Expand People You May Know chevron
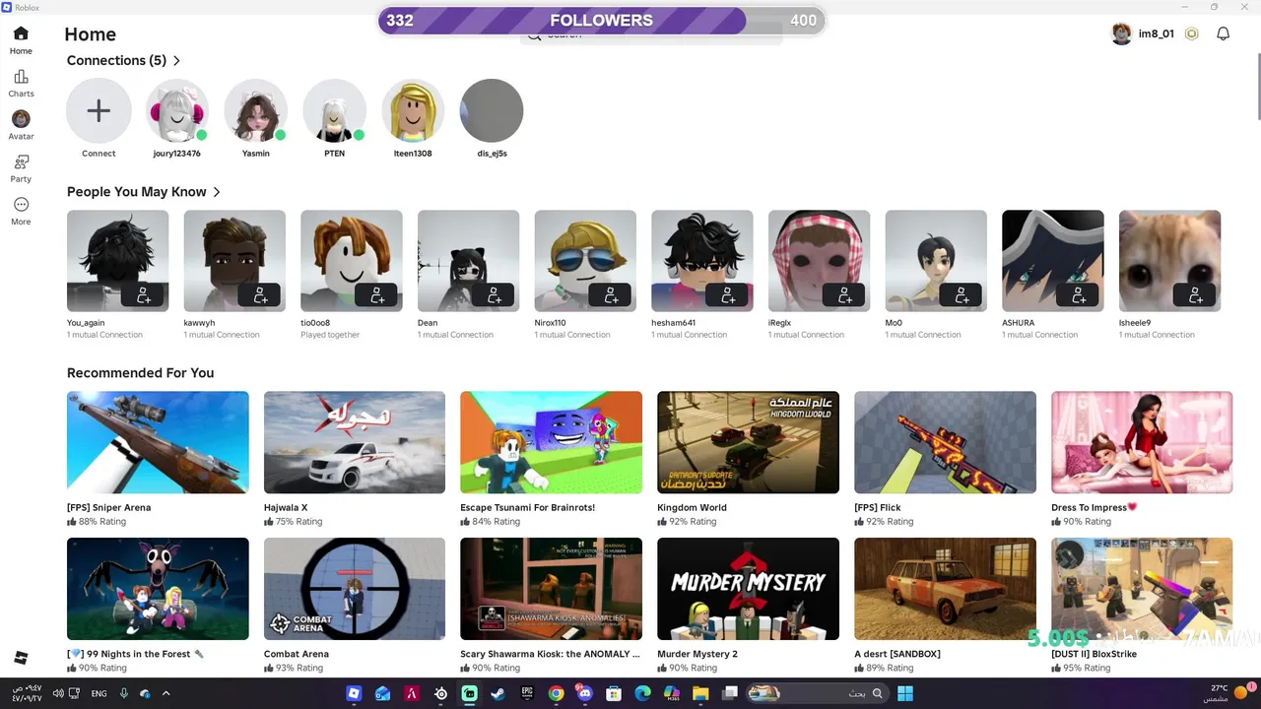Image resolution: width=1261 pixels, height=709 pixels. tap(217, 192)
